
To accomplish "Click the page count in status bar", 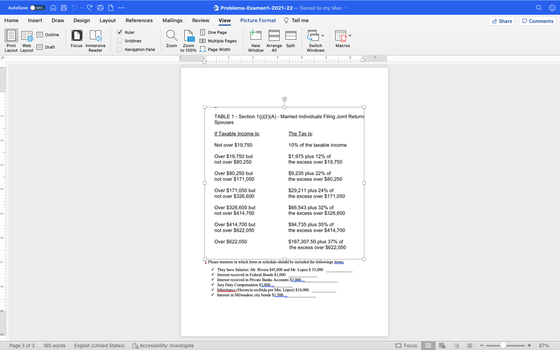I will click(22, 345).
